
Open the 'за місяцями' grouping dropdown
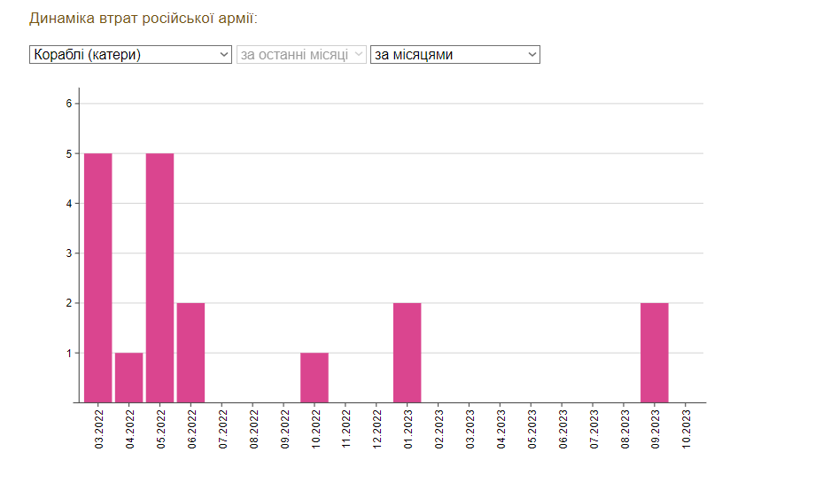(455, 55)
